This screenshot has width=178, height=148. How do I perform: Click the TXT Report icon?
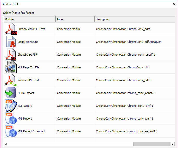(x=11, y=105)
